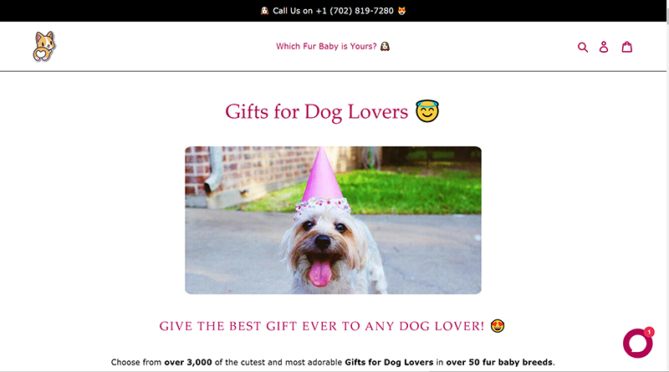Click the angel halo emoji in heading
The image size is (669, 372).
[x=427, y=111]
